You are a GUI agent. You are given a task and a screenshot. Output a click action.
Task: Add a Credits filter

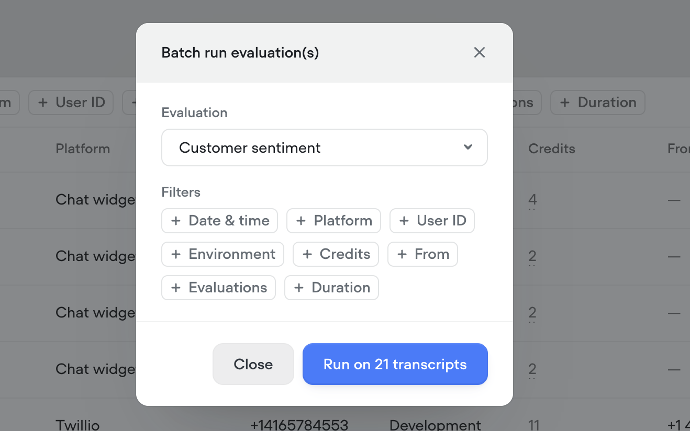(336, 254)
